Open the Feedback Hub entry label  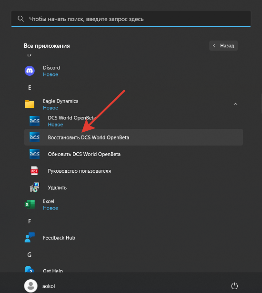click(59, 238)
